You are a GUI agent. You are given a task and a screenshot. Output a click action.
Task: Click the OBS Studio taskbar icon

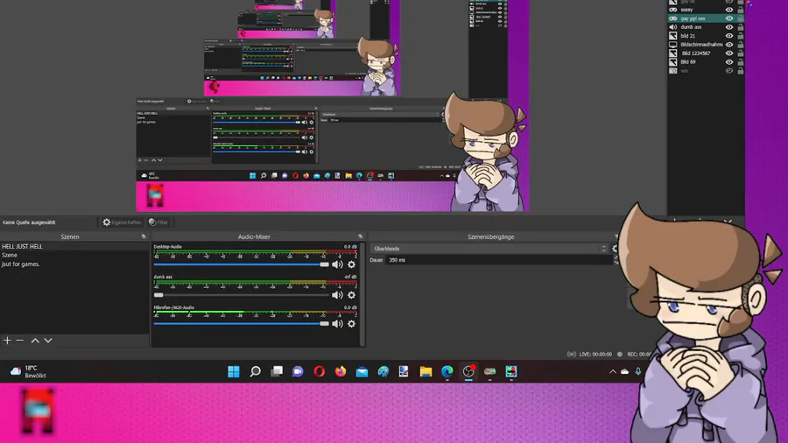tap(468, 371)
